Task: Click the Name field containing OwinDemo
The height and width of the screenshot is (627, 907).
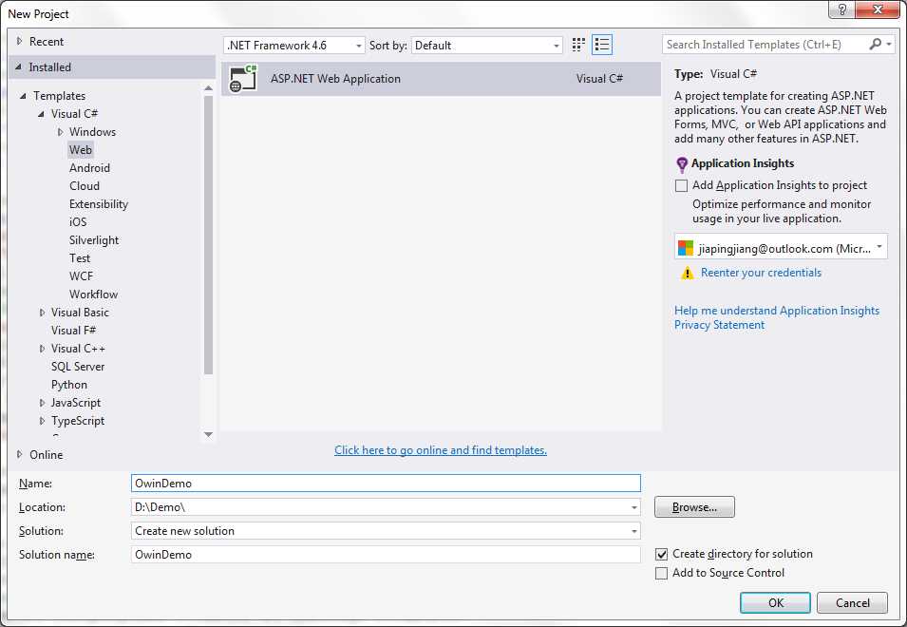Action: [x=386, y=483]
